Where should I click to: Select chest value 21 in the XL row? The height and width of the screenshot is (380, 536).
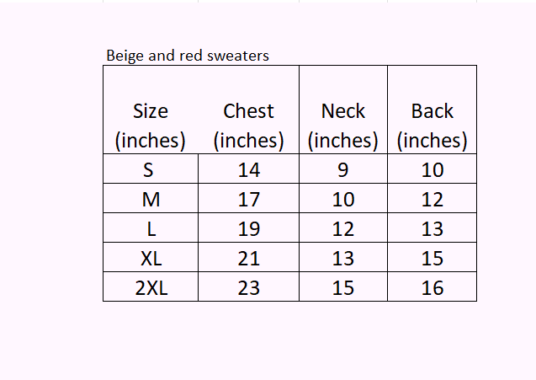pos(249,258)
